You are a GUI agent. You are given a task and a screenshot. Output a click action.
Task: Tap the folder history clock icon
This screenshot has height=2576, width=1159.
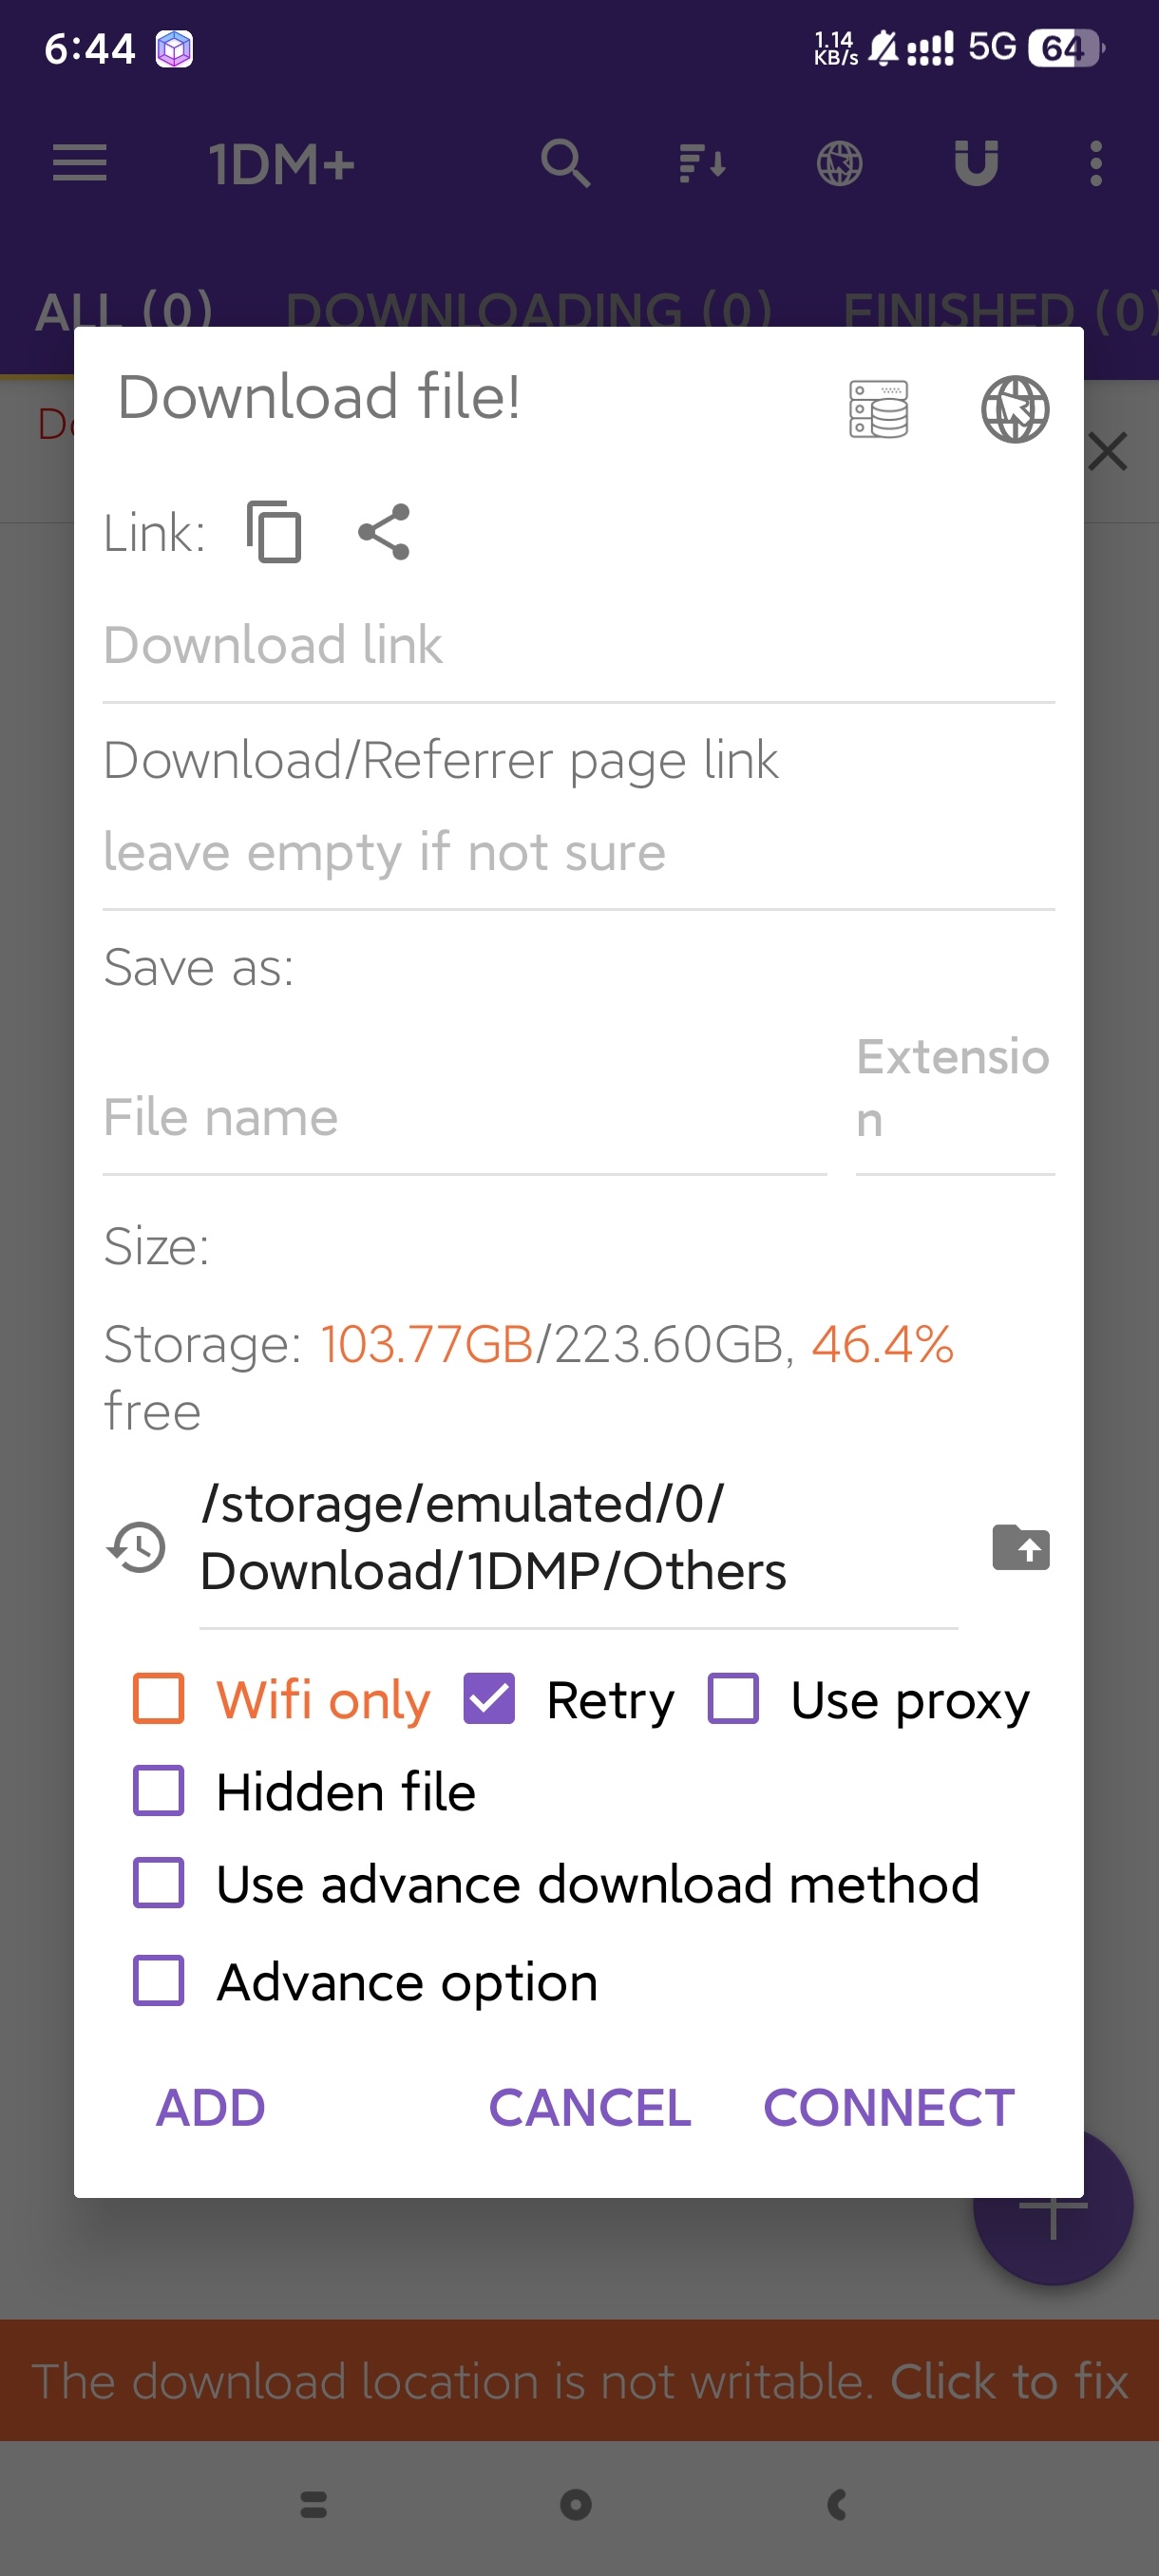point(137,1546)
